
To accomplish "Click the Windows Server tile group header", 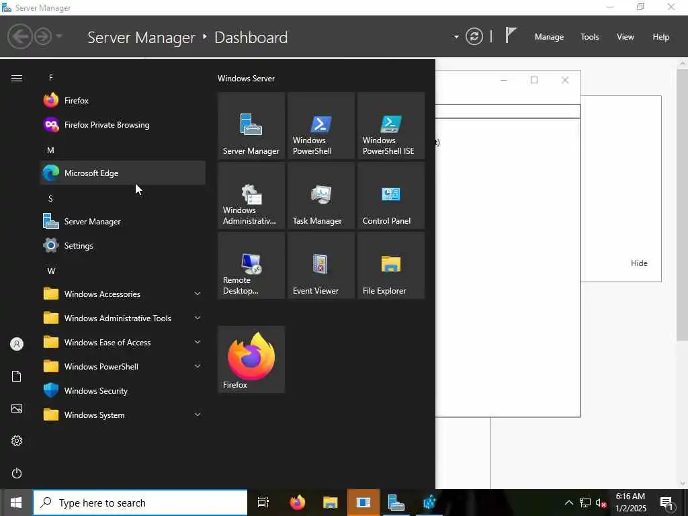I will click(246, 79).
